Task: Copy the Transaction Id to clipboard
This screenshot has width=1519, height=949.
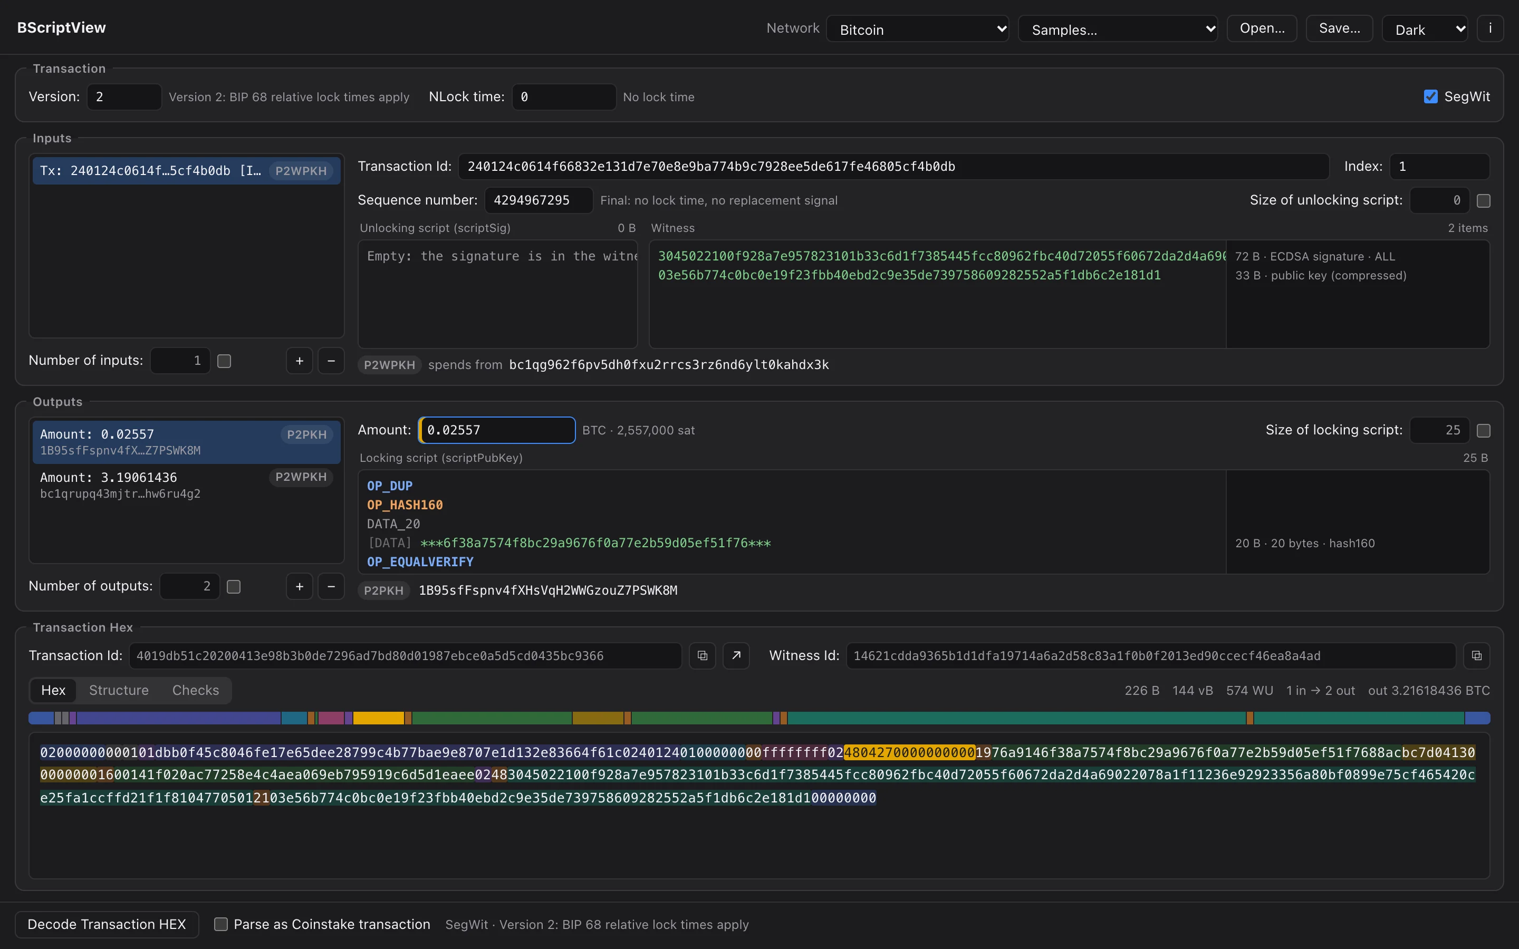Action: pyautogui.click(x=703, y=655)
